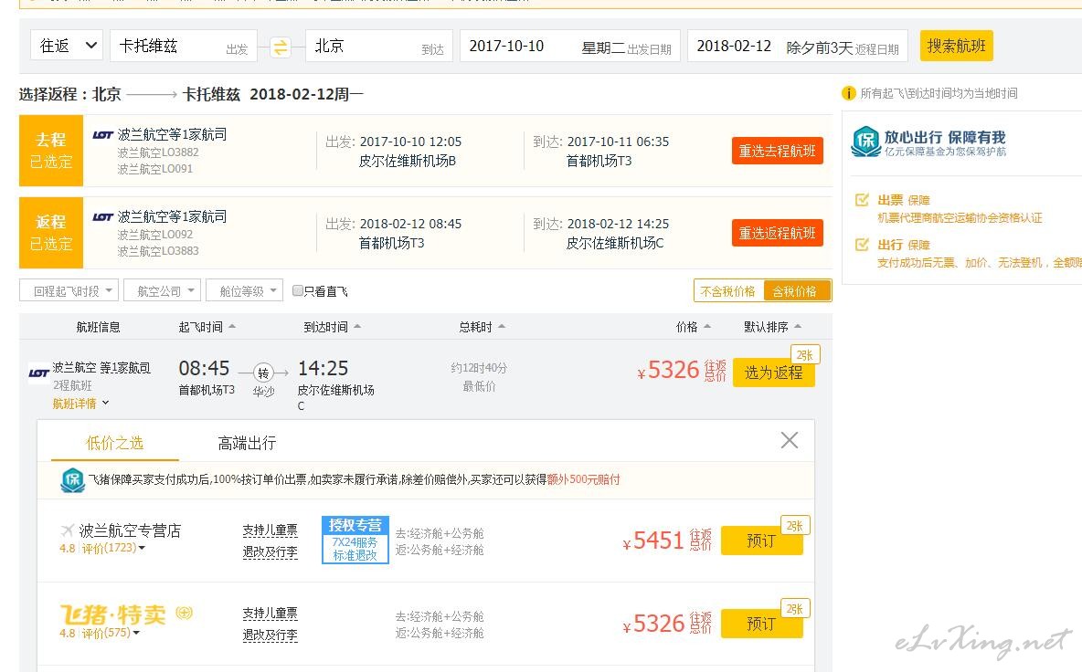
Task: Click the 额外500元赔付 compensation link
Action: [x=583, y=479]
